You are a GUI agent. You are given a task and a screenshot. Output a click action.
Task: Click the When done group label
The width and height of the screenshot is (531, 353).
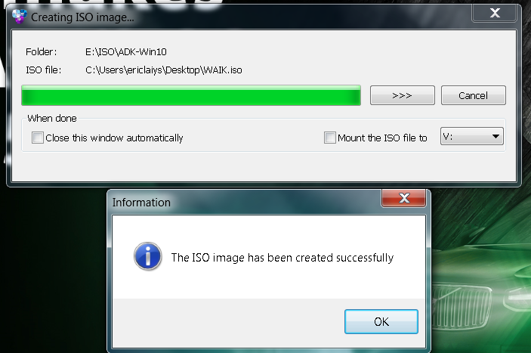(52, 118)
